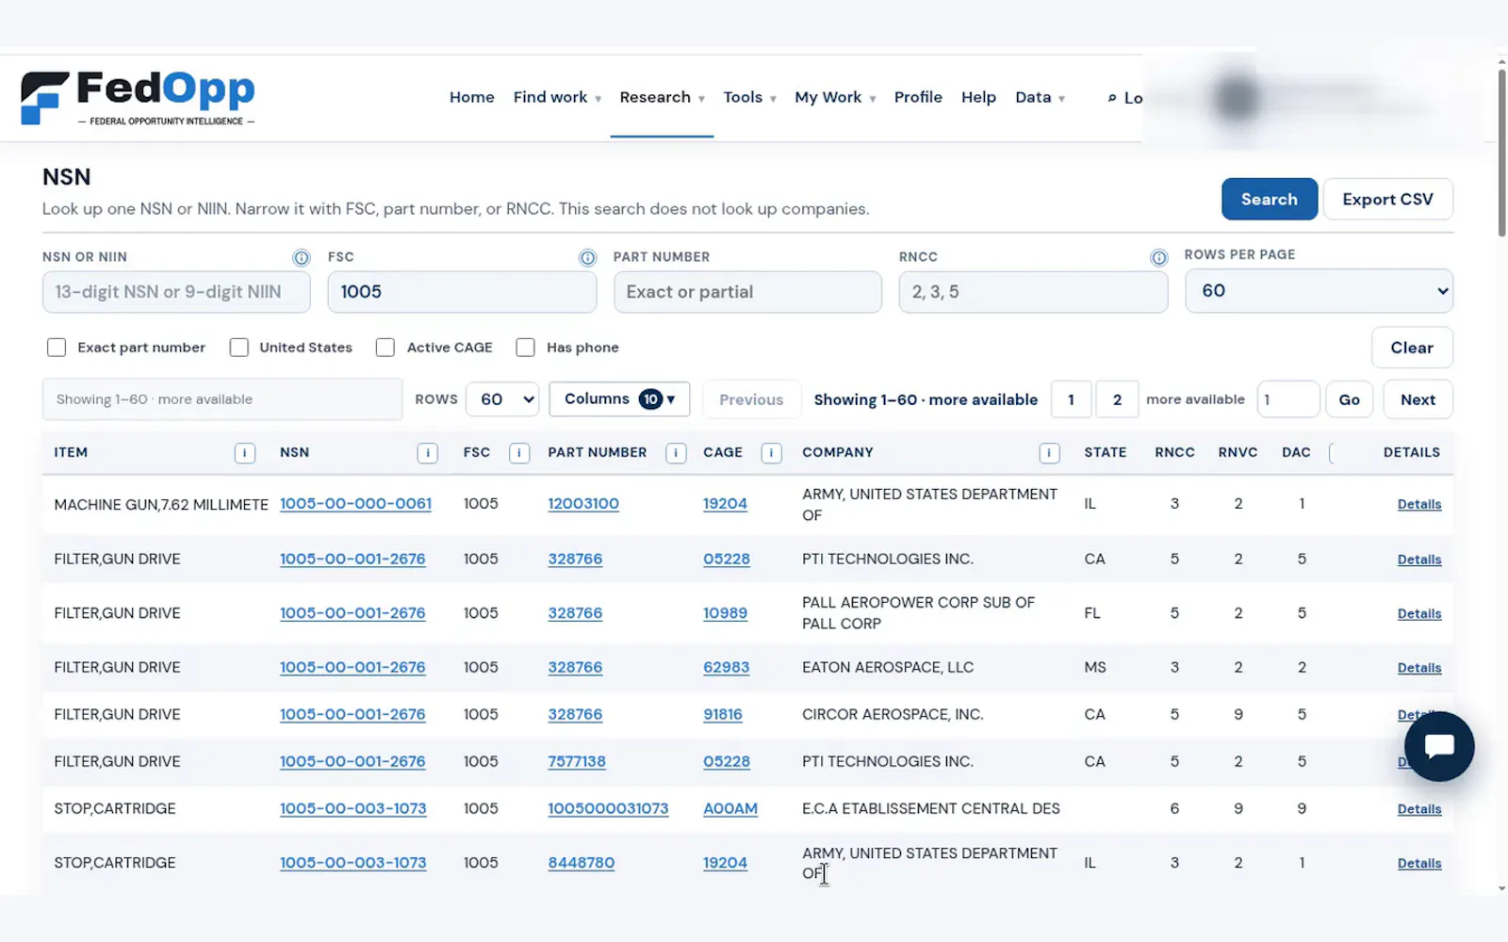Open NSN link 1005-00-000-0061
This screenshot has height=942, width=1508.
tap(355, 504)
